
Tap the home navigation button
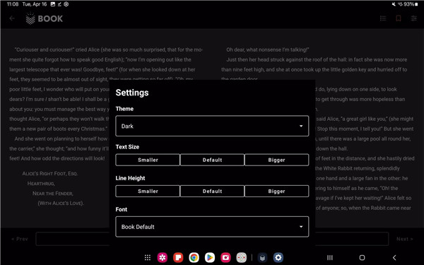(x=362, y=257)
